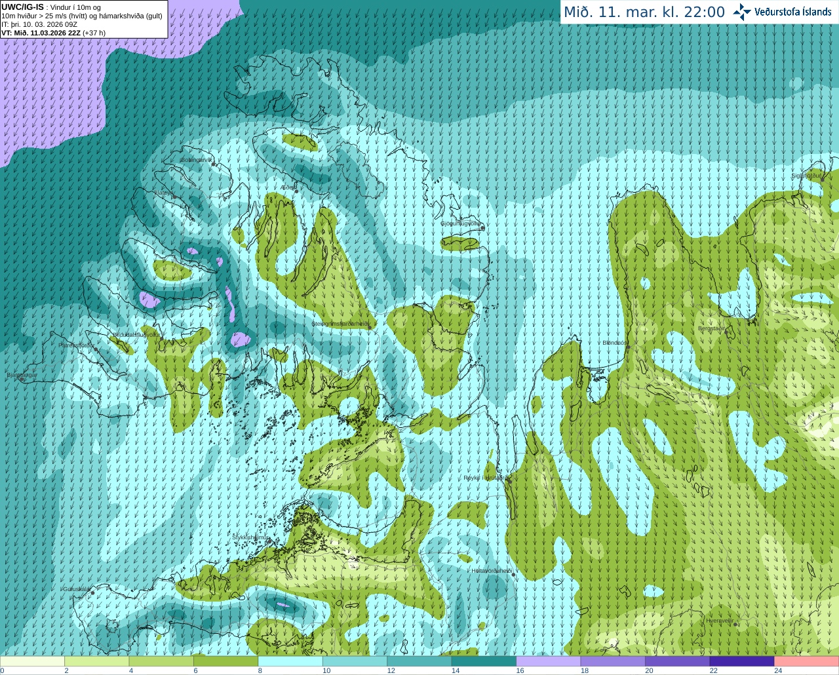Select the Æðey station label
The width and height of the screenshot is (839, 675).
(x=288, y=187)
